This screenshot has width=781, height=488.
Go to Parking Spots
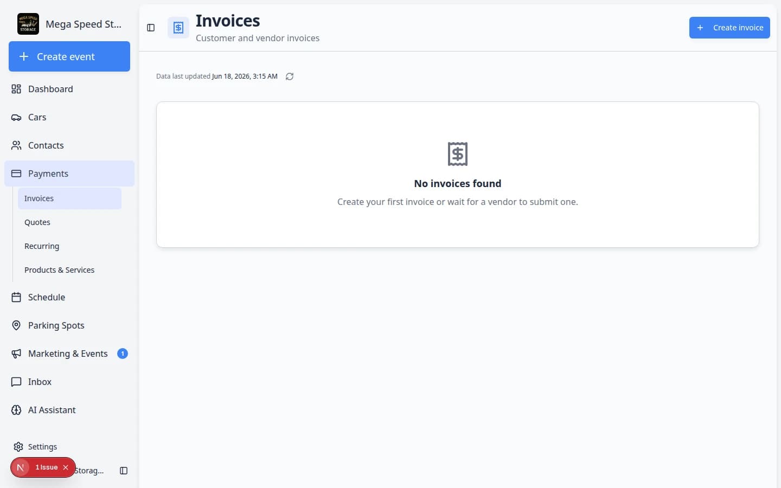click(x=69, y=325)
